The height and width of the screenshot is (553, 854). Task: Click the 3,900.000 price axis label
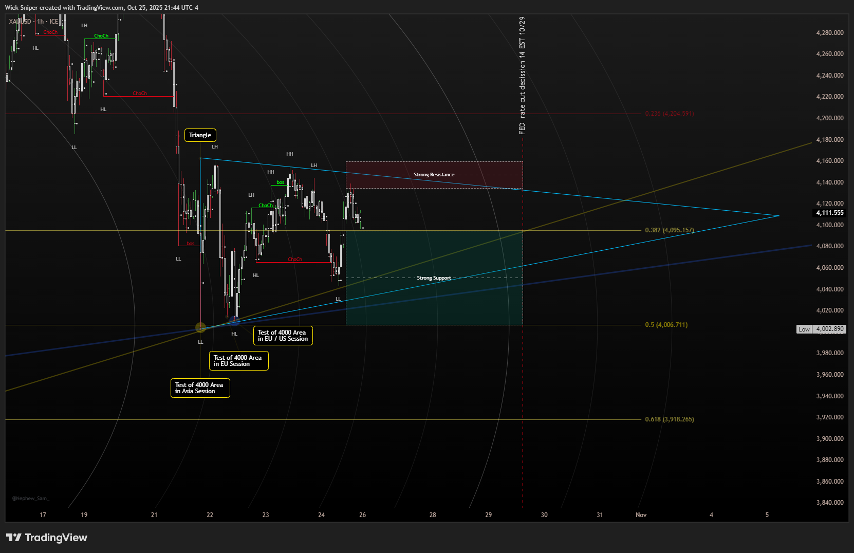coord(830,439)
